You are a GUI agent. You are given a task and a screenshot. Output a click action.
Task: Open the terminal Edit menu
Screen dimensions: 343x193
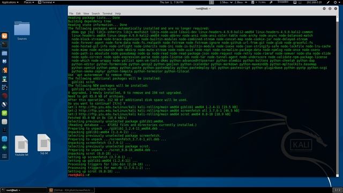pos(78,13)
